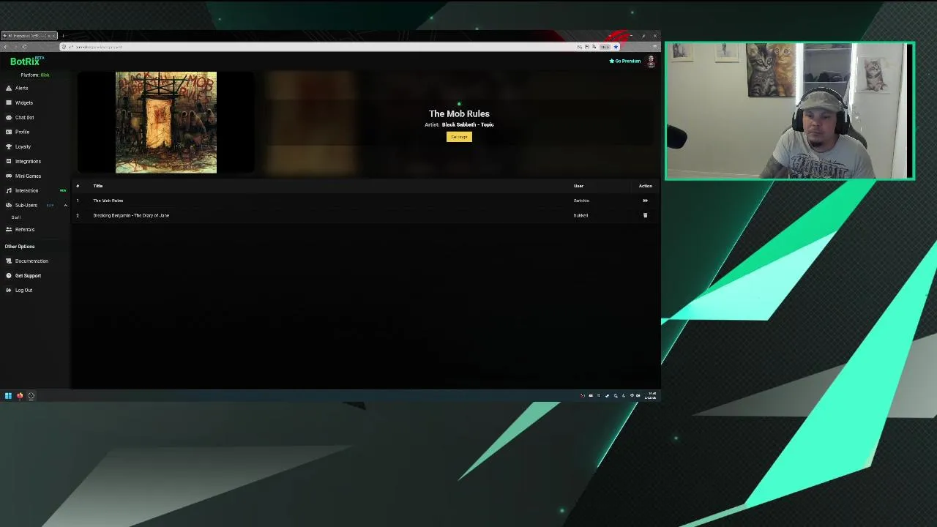The image size is (937, 527).
Task: Click the Documentation link text
Action: click(x=31, y=261)
